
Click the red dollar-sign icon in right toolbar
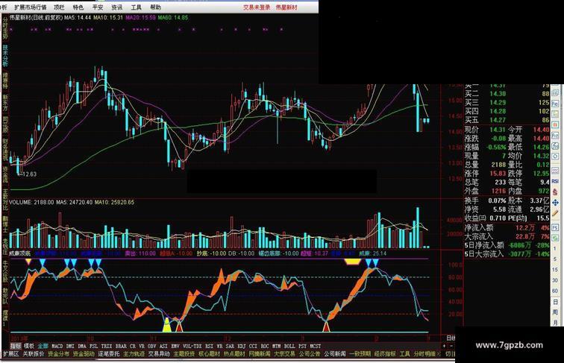(x=555, y=192)
